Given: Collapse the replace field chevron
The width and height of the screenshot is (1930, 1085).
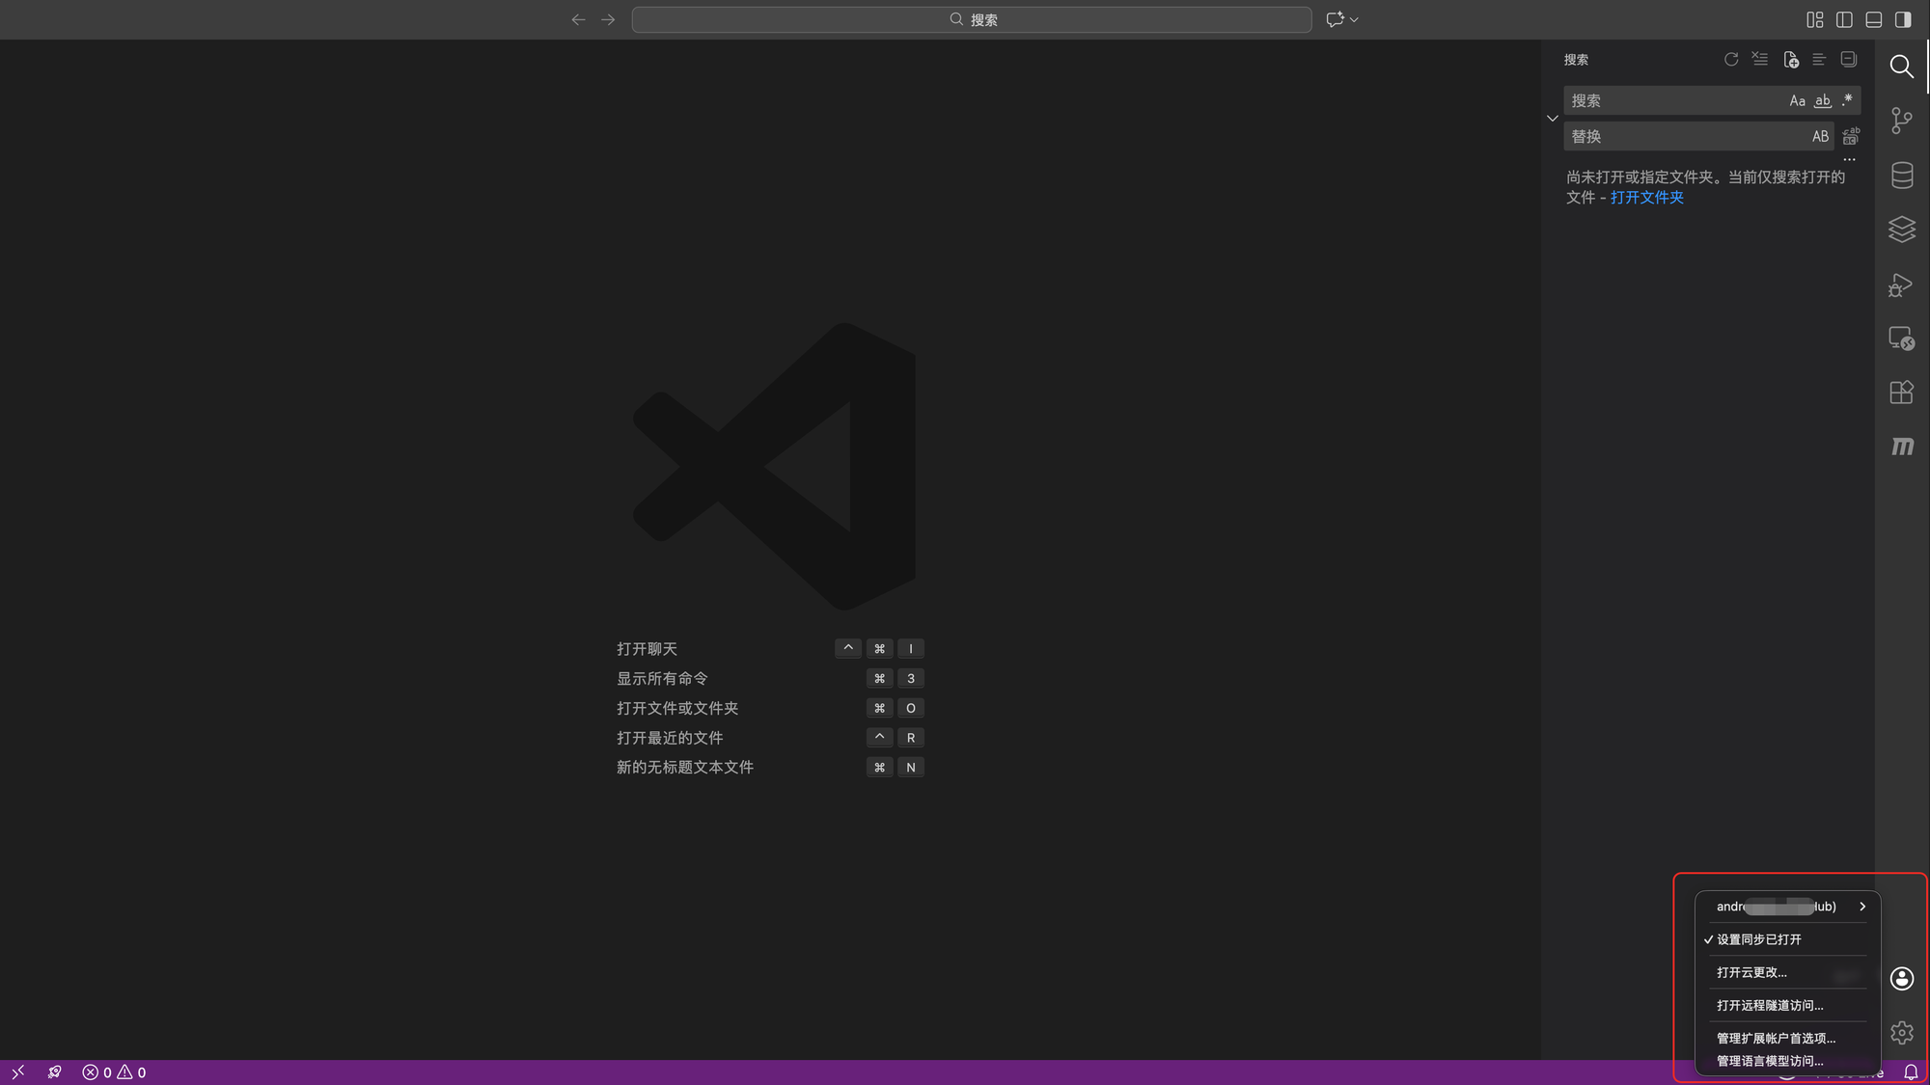Looking at the screenshot, I should [x=1552, y=119].
